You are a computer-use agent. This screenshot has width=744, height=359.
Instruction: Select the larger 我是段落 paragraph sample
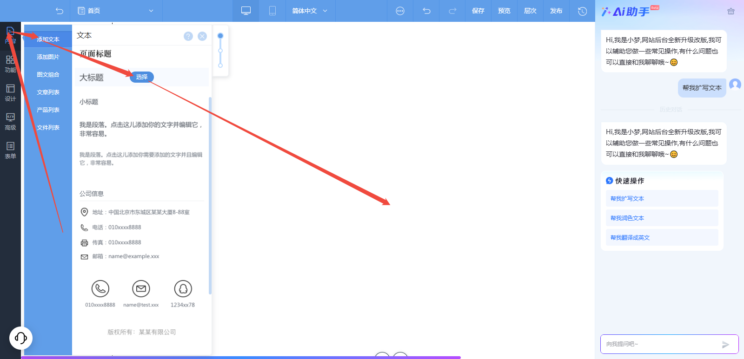pos(141,129)
